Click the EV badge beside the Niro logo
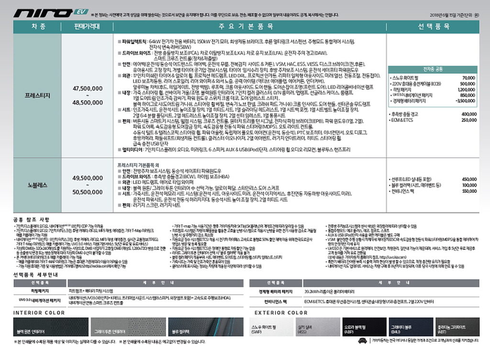 click(x=81, y=12)
